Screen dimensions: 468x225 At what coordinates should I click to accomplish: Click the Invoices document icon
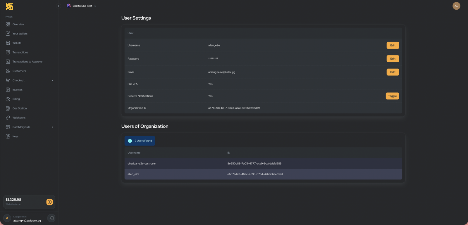(x=8, y=90)
